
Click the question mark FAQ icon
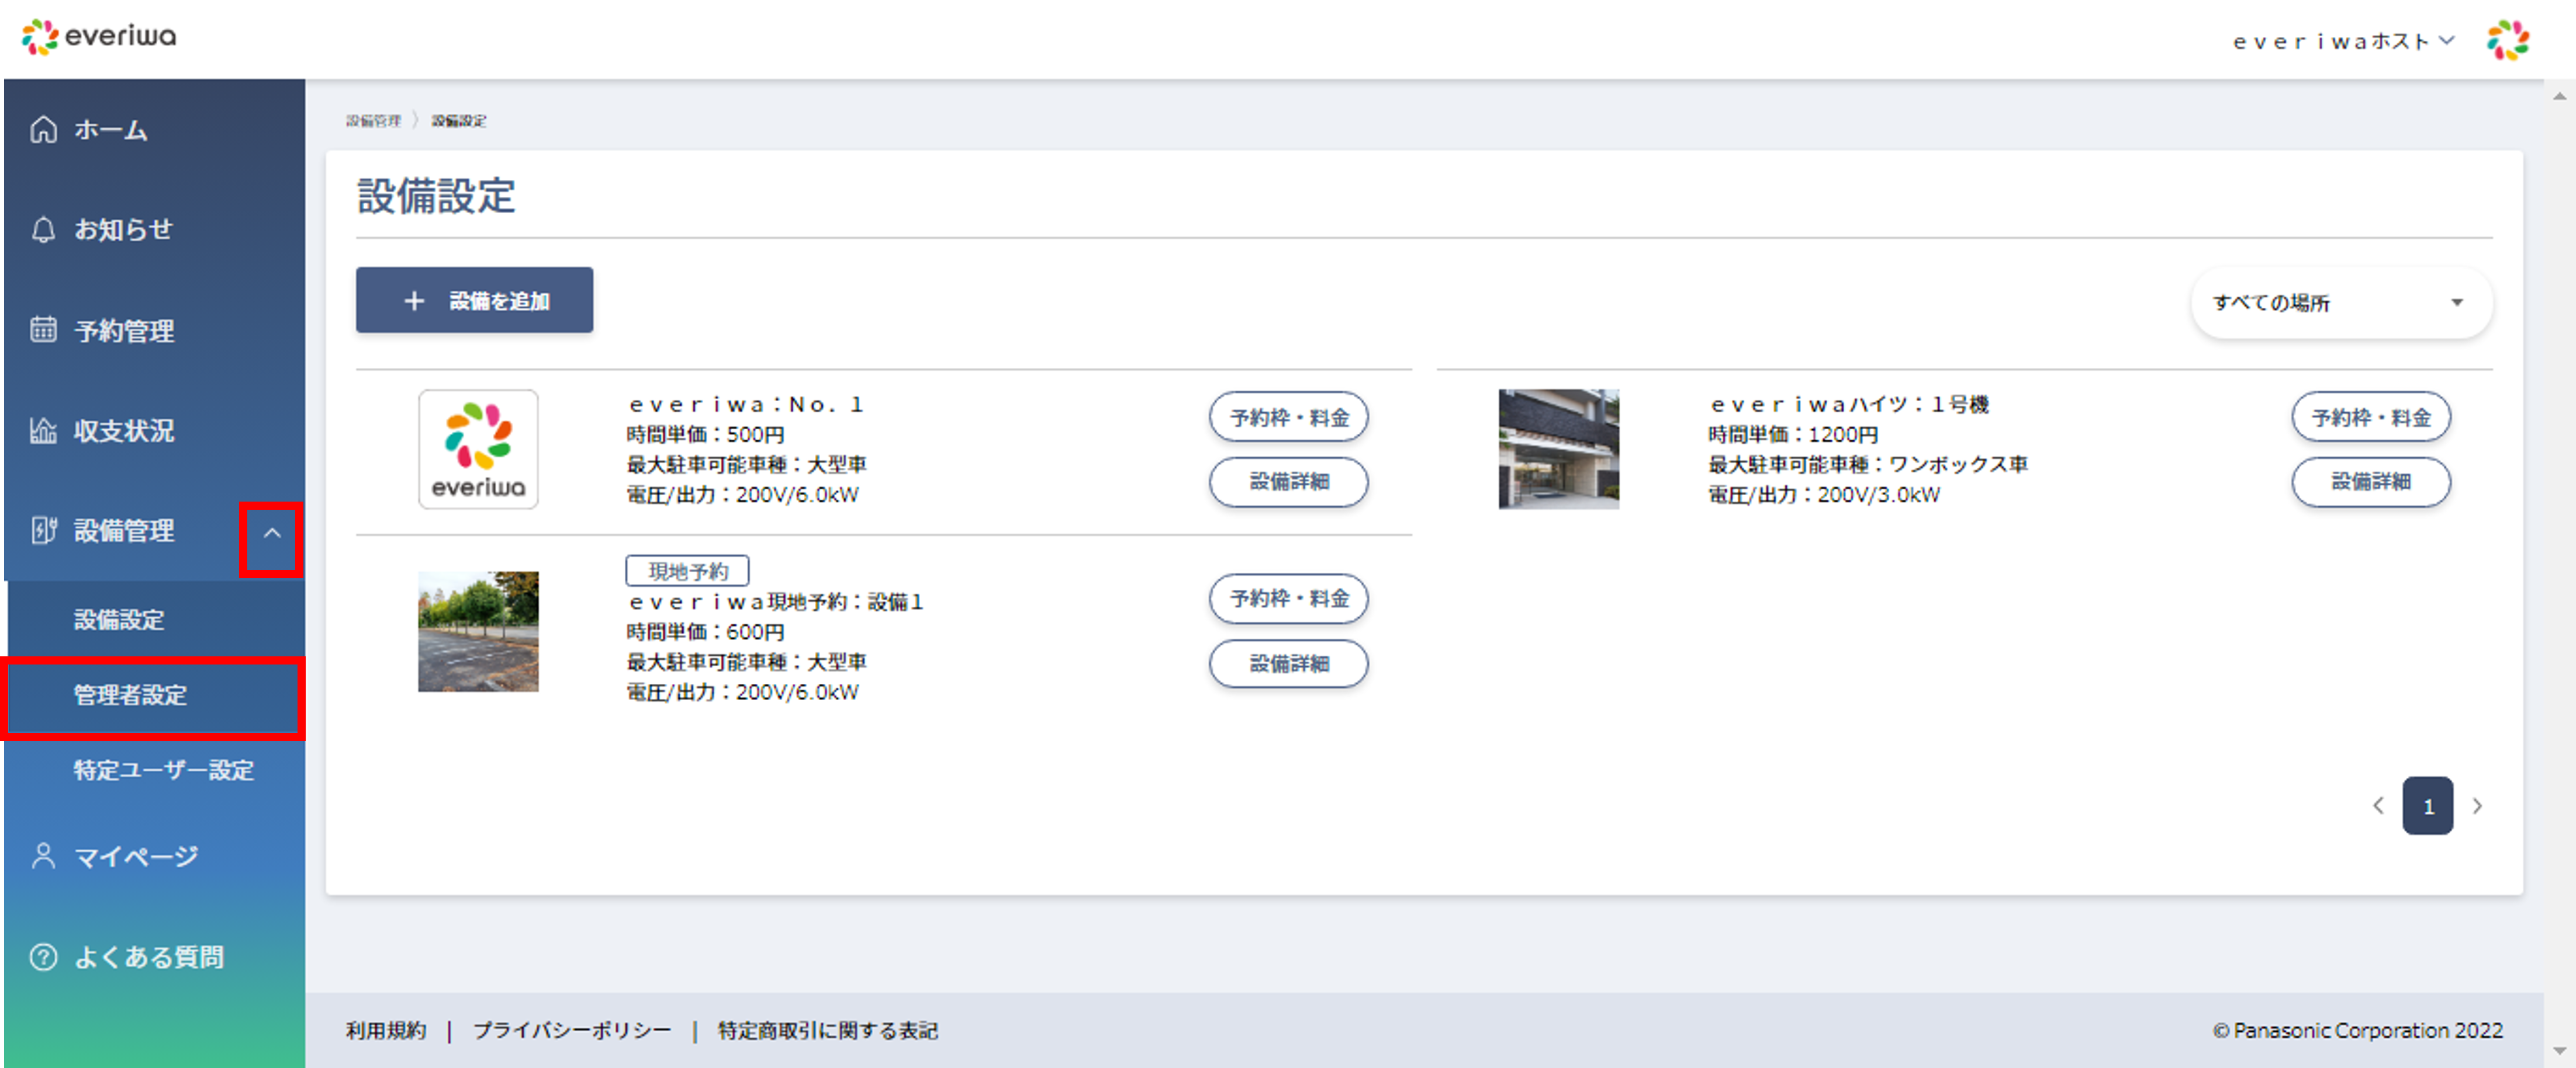[x=43, y=957]
